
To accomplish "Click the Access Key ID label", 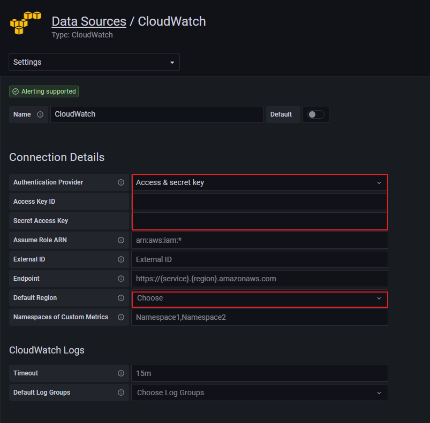I will click(x=34, y=202).
